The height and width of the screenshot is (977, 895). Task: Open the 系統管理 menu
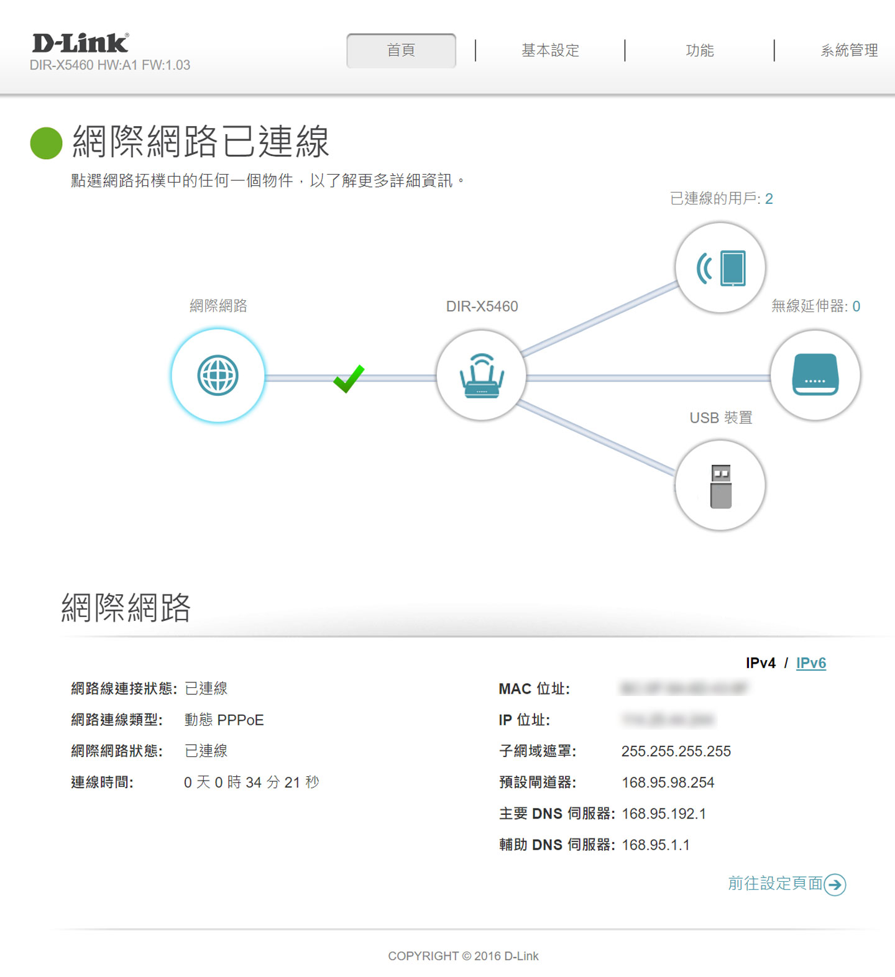[849, 50]
